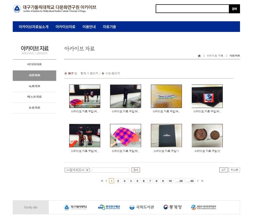Screen dimensions: 253x221
Task: Open the NRF 한국연구재단 family site logo
Action: point(109,207)
